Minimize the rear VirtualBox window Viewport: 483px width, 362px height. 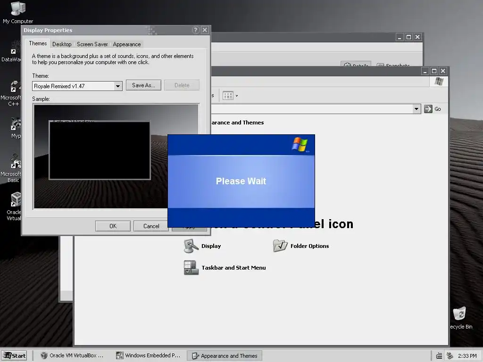click(x=400, y=37)
